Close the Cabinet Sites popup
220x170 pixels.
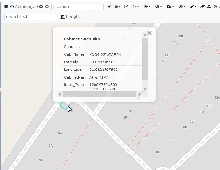(x=149, y=33)
